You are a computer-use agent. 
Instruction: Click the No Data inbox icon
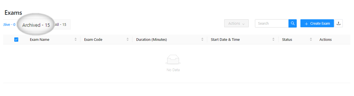coord(173,60)
